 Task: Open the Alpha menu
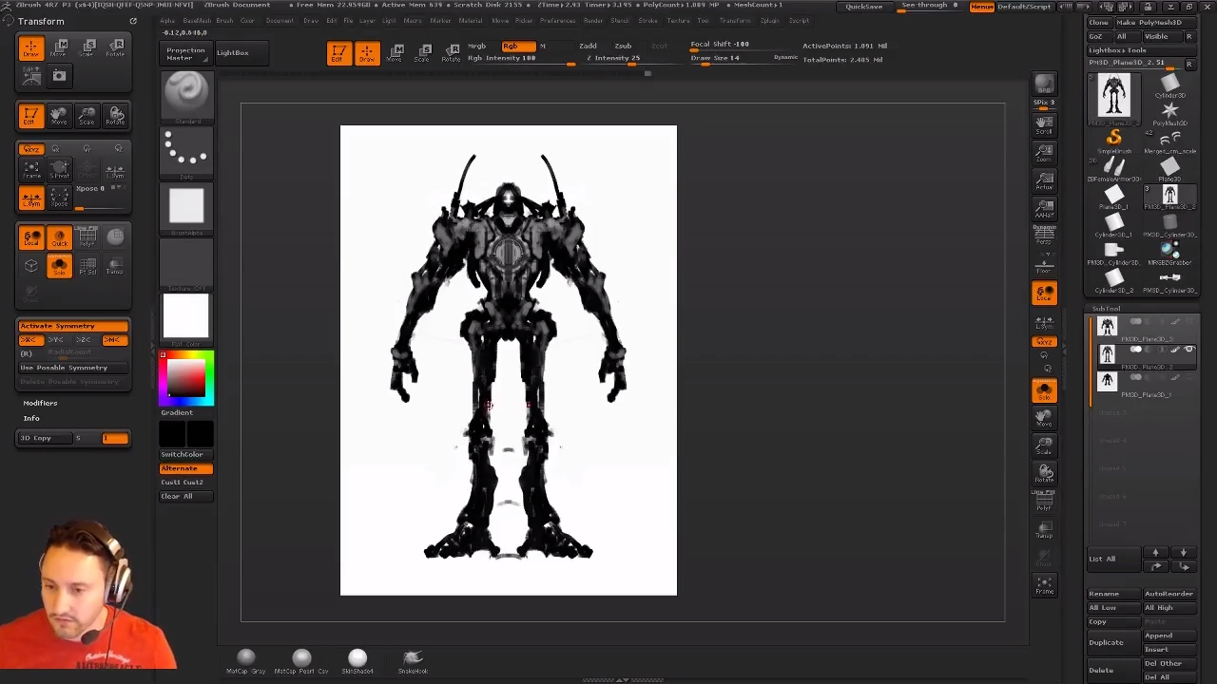pyautogui.click(x=167, y=20)
